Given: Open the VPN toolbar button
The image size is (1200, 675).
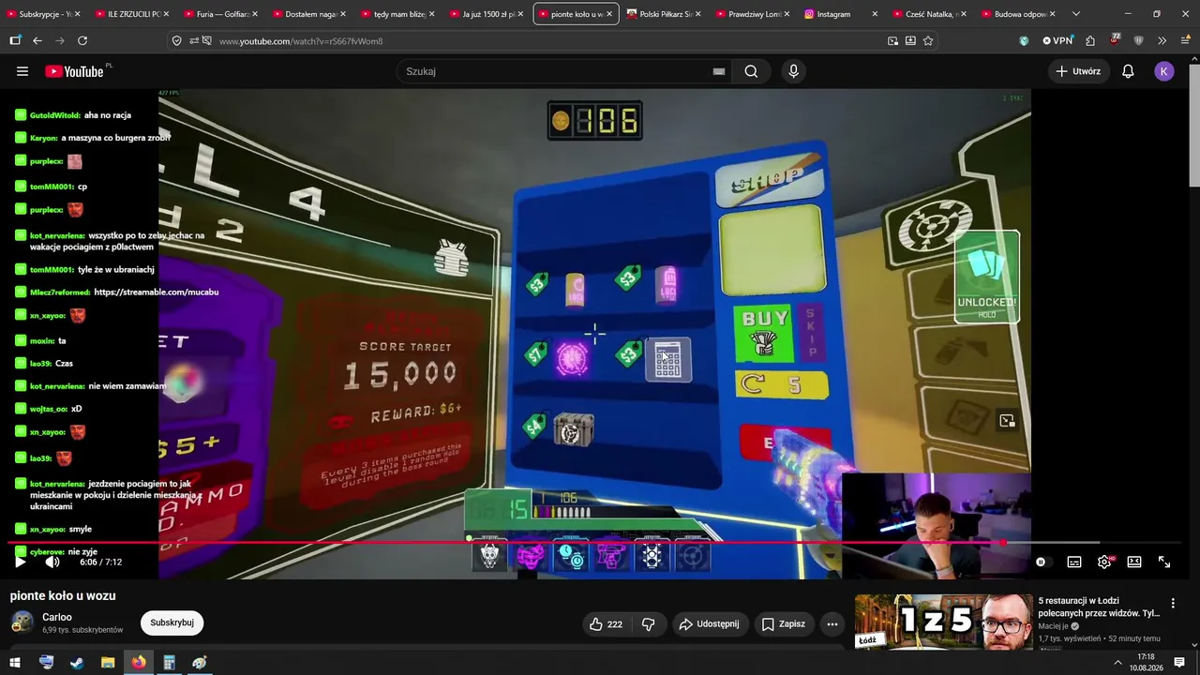Looking at the screenshot, I should [x=1057, y=41].
